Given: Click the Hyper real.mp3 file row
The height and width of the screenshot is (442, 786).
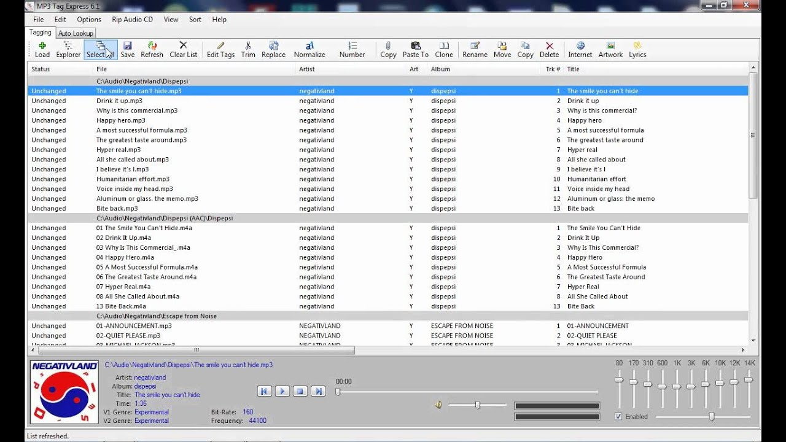Looking at the screenshot, I should [388, 150].
